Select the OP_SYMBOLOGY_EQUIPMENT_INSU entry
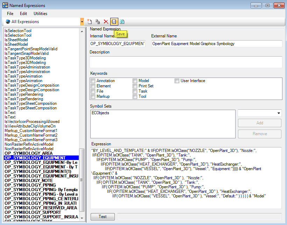The height and width of the screenshot is (225, 287). (x=41, y=176)
